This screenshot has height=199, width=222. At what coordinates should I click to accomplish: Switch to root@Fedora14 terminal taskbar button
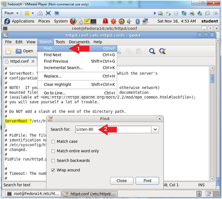(x=33, y=194)
